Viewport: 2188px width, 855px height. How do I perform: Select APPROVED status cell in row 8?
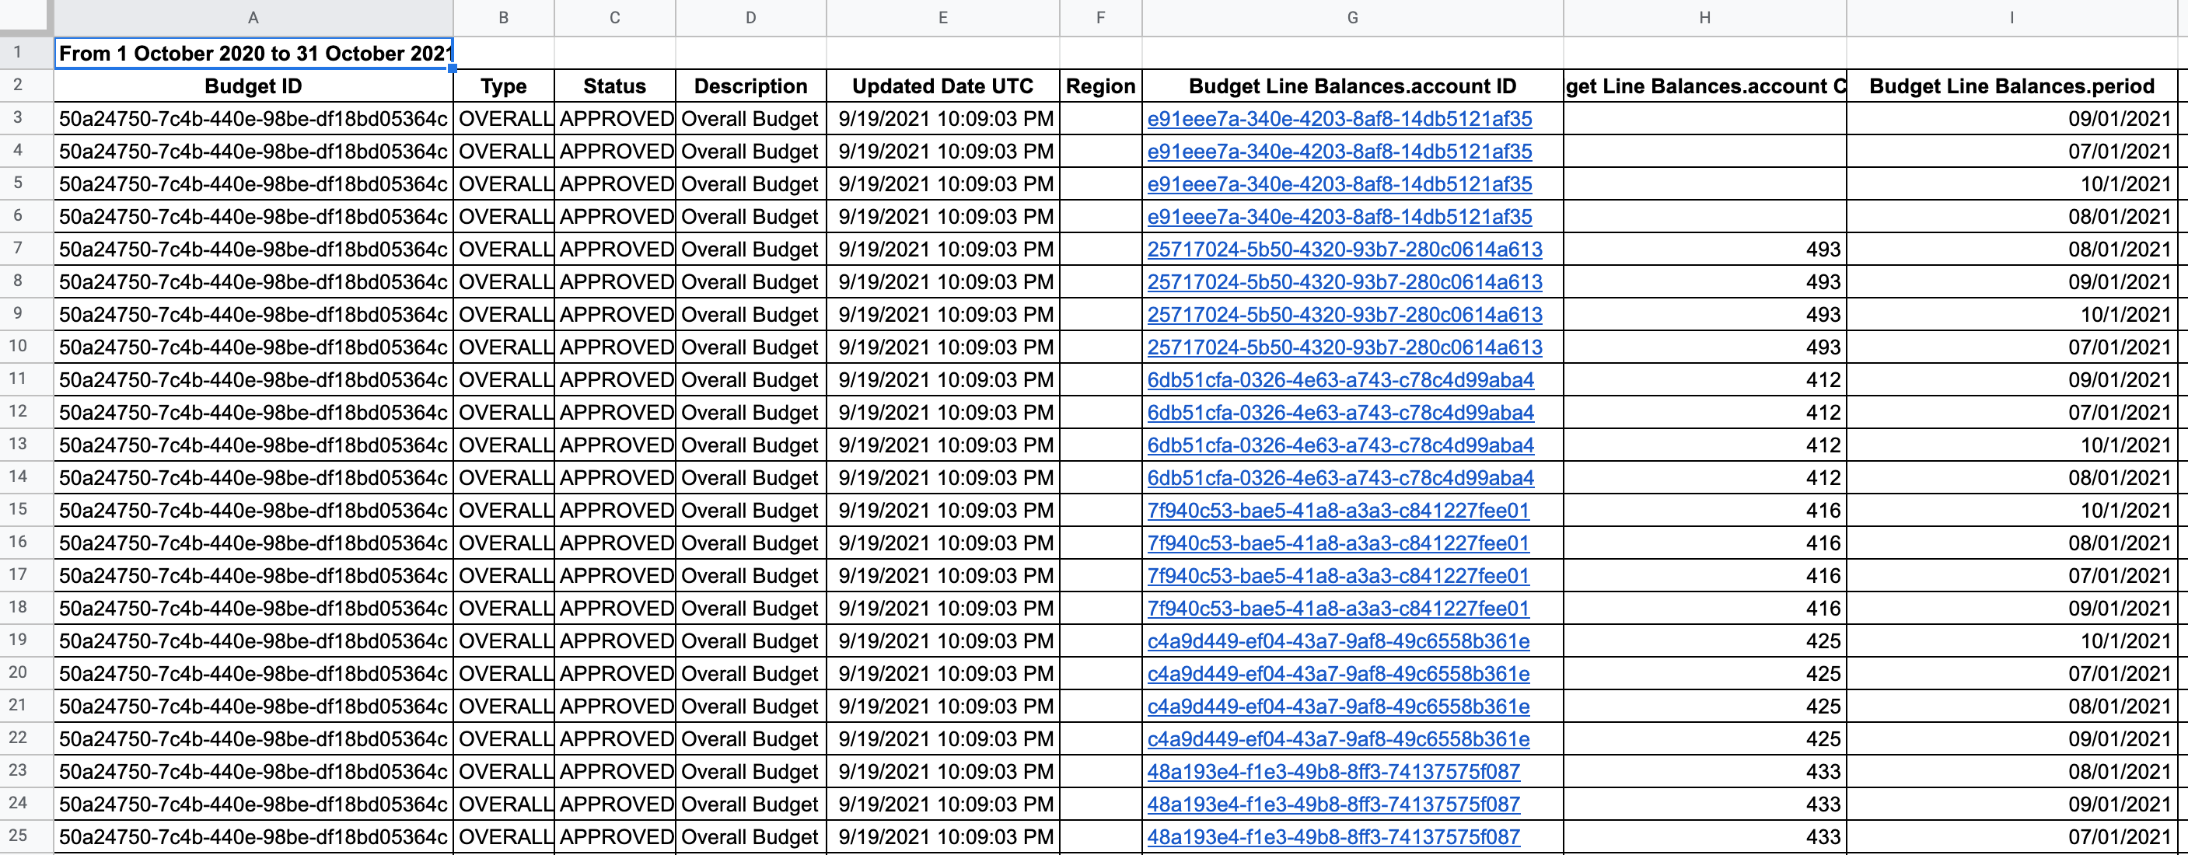coord(615,282)
